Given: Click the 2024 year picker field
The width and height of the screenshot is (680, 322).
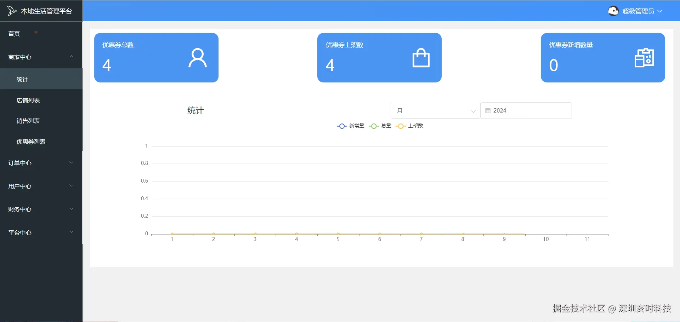Looking at the screenshot, I should pos(526,110).
